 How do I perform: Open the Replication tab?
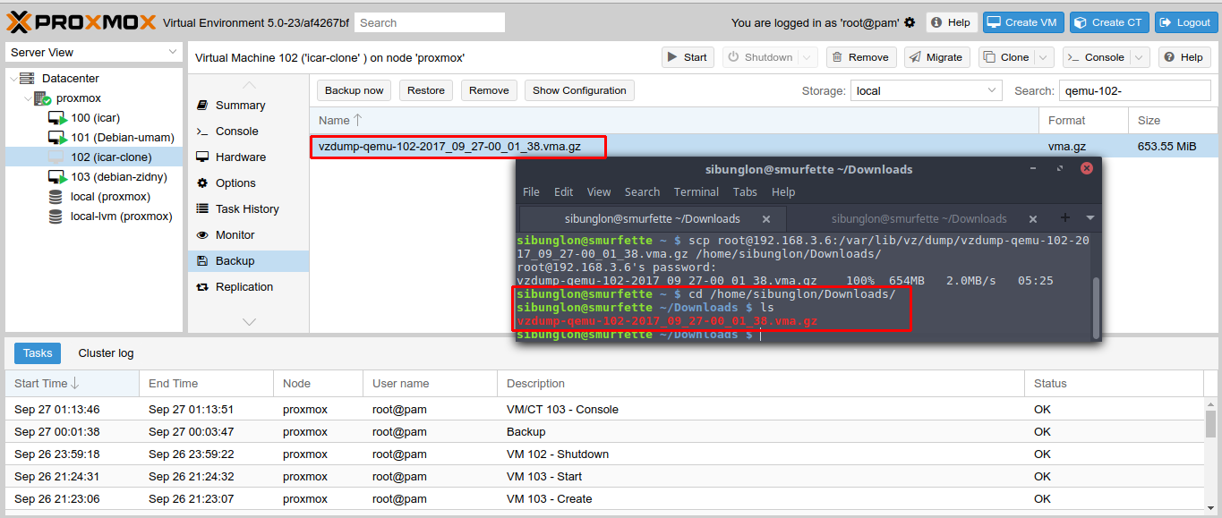click(249, 287)
